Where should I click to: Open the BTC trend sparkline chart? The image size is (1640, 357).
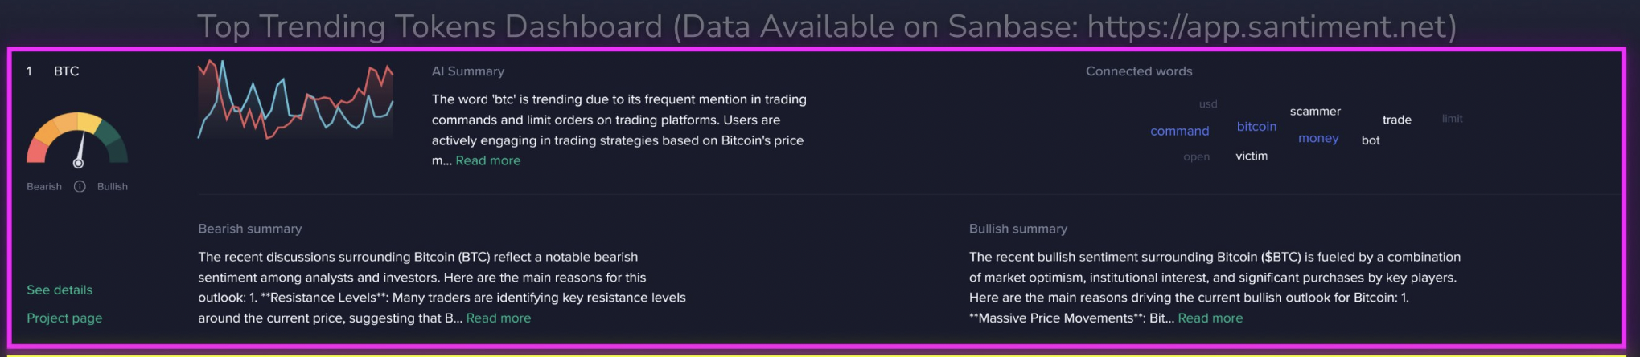(295, 99)
